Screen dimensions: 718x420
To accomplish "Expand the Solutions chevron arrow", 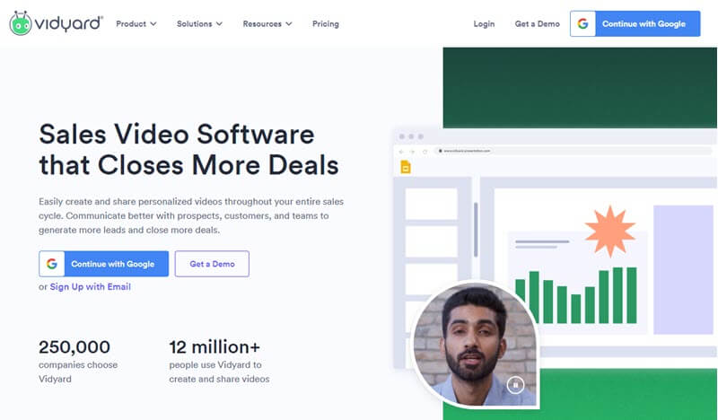I will coord(219,24).
